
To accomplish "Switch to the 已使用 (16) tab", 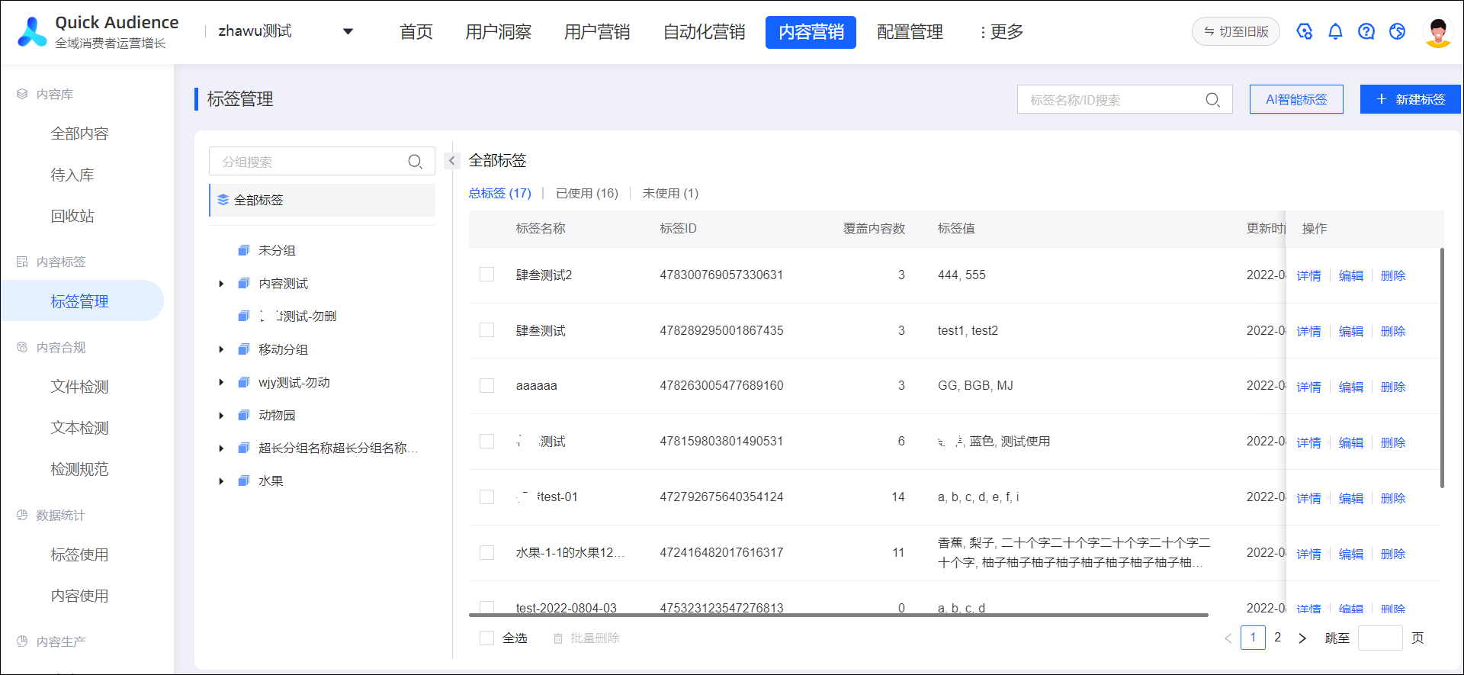I will (586, 194).
